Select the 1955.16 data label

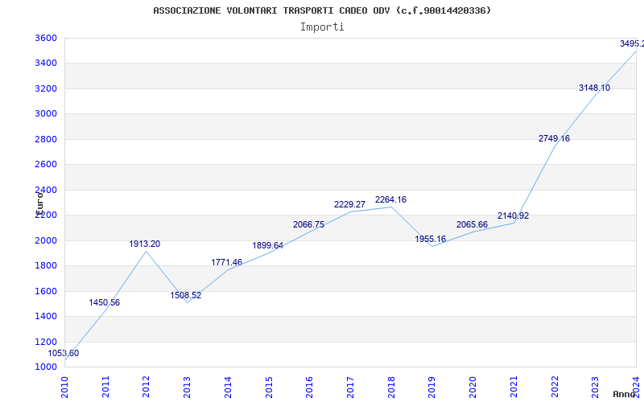(x=431, y=239)
